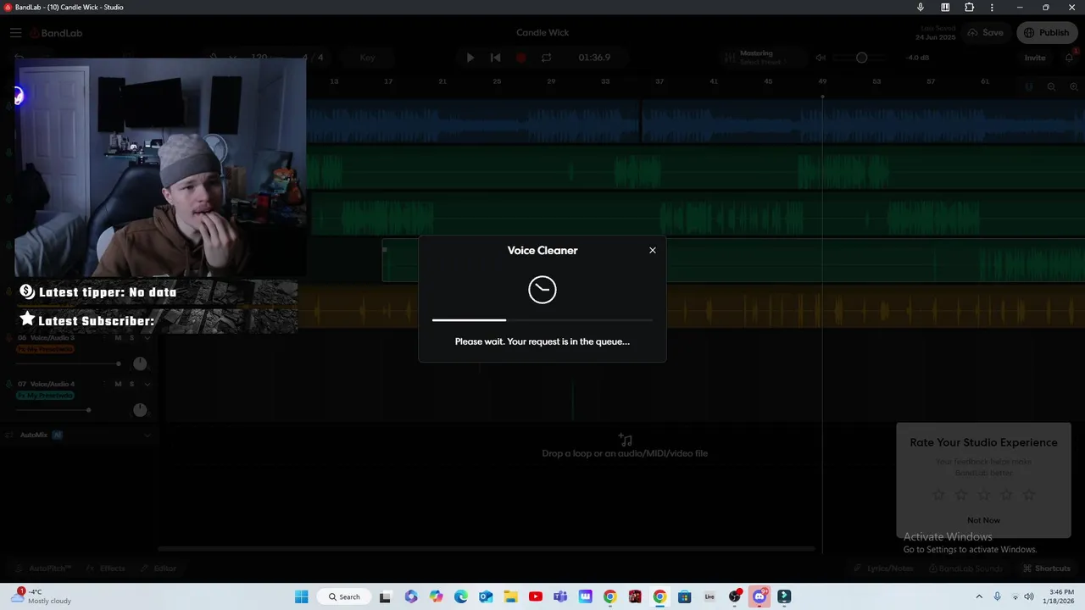The width and height of the screenshot is (1085, 610).
Task: Open YouTube from the taskbar
Action: coord(536,596)
